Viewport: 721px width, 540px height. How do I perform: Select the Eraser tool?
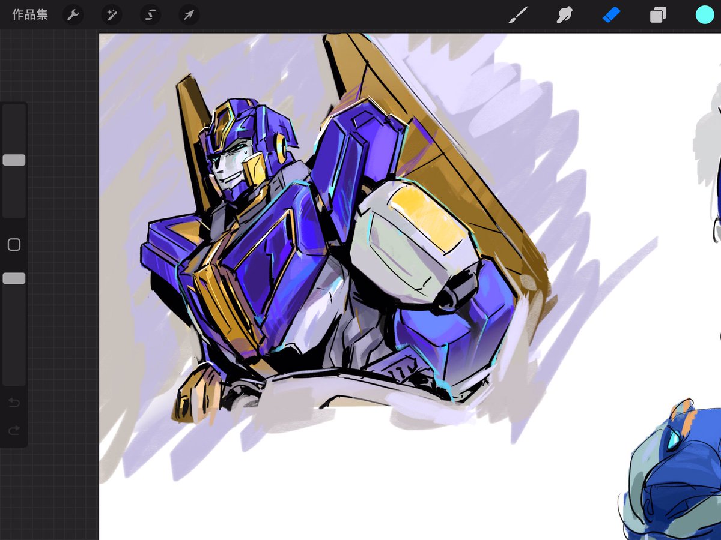(x=611, y=15)
